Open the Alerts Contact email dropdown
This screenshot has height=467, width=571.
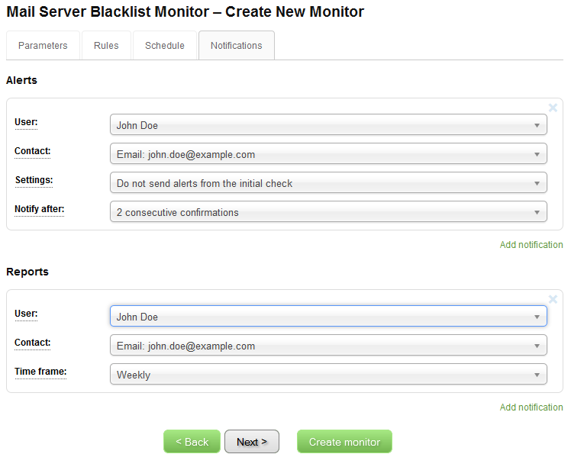(328, 154)
